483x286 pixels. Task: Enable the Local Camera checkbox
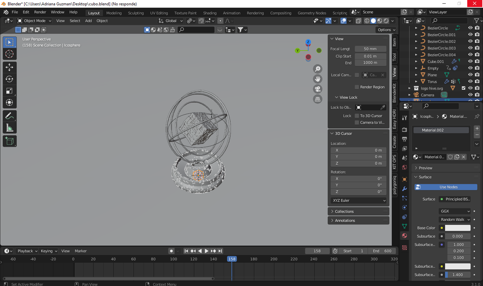click(x=357, y=75)
